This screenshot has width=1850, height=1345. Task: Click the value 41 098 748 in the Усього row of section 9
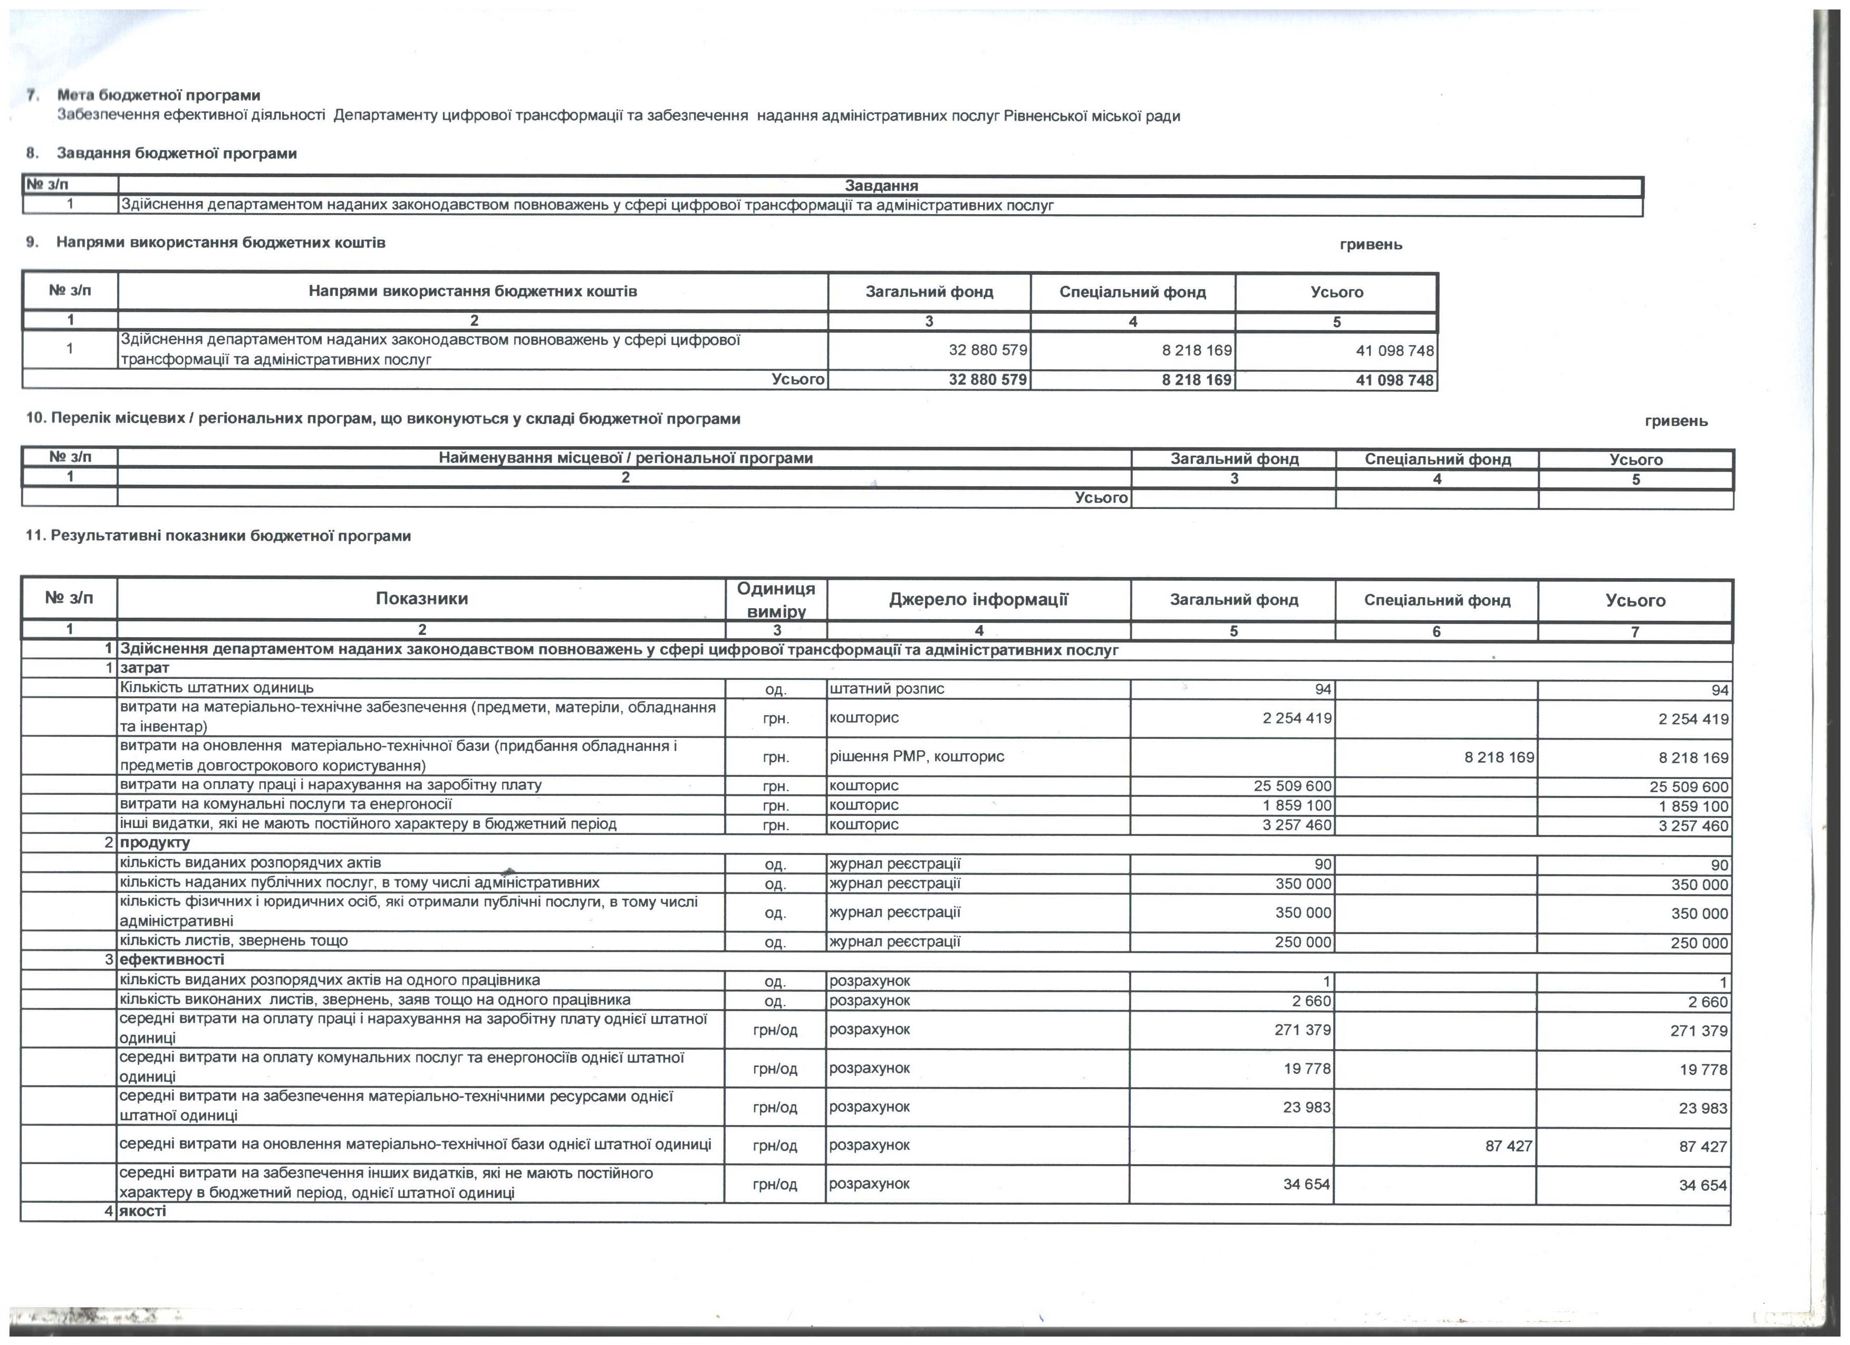coord(1395,380)
